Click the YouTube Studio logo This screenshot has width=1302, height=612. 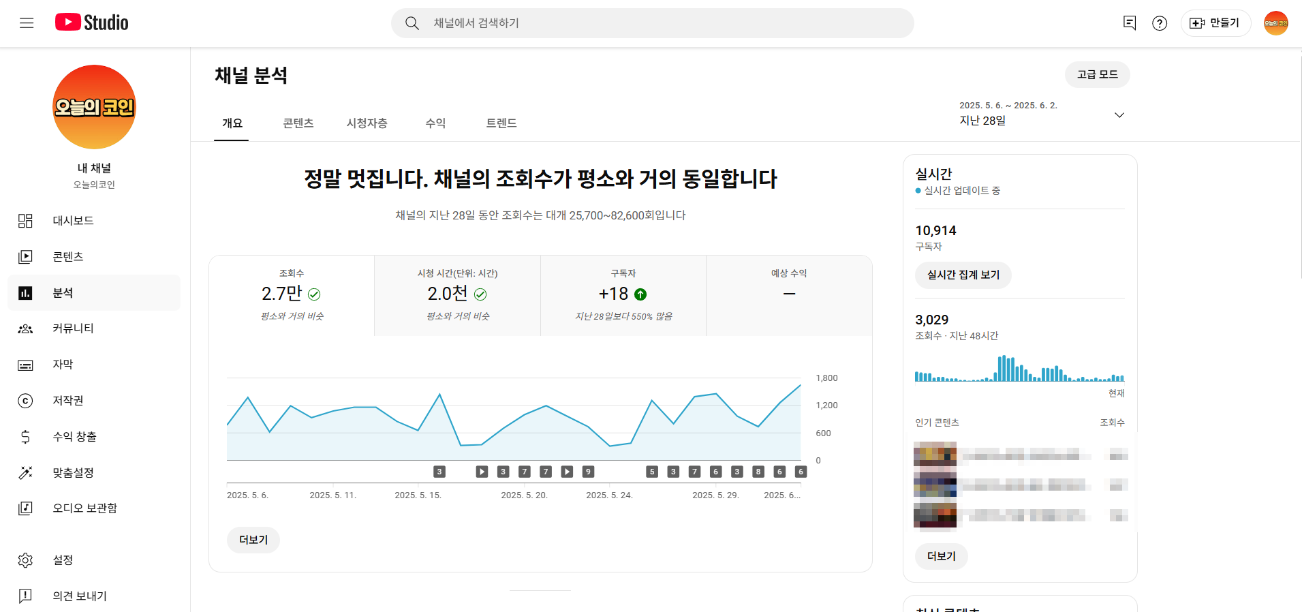tap(92, 22)
